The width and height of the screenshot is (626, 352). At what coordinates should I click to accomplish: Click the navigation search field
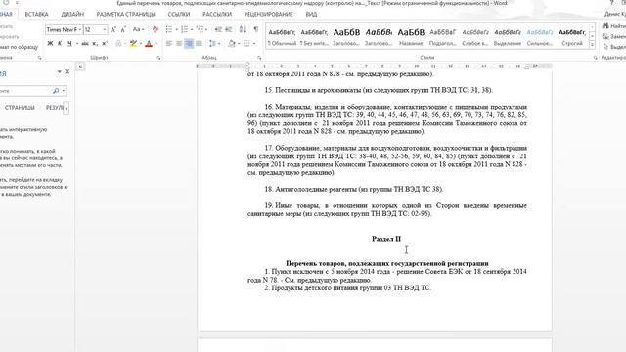pos(24,91)
